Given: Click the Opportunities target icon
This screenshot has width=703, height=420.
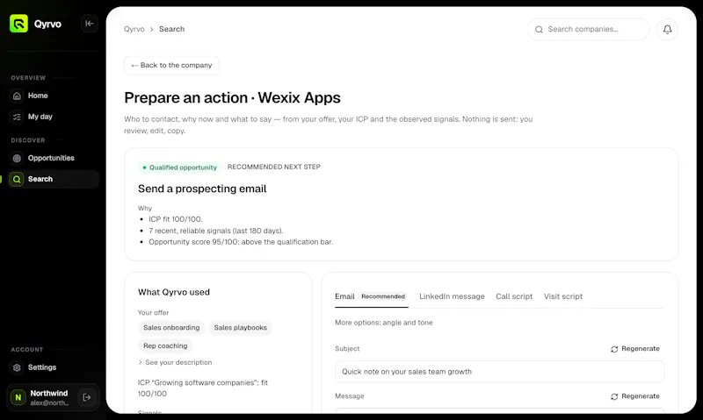Looking at the screenshot, I should (x=17, y=158).
